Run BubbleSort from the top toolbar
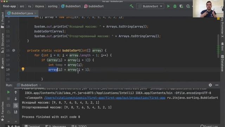The width and height of the screenshot is (225, 127). (168, 6)
